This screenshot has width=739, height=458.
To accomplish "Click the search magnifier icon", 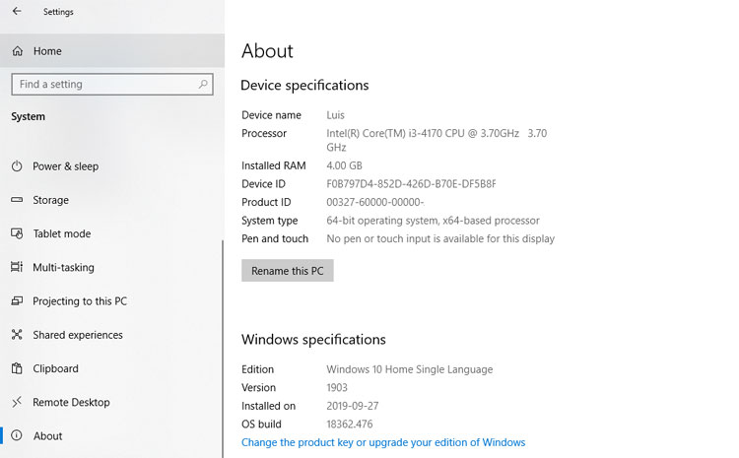I will click(x=203, y=84).
